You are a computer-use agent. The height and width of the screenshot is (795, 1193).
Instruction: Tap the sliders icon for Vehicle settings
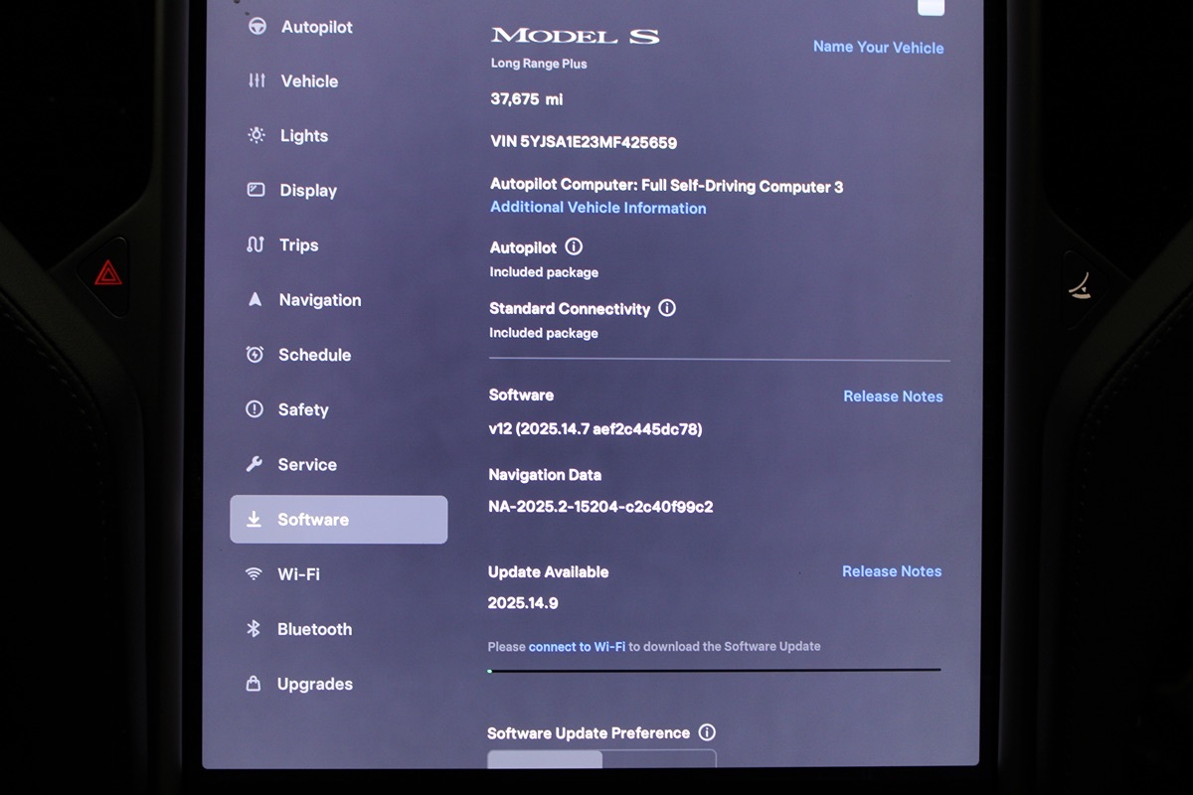point(257,81)
